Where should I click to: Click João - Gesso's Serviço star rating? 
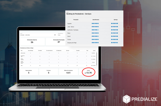point(114,27)
